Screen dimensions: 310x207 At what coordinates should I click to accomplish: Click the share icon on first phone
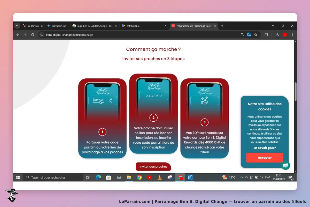tap(110, 100)
